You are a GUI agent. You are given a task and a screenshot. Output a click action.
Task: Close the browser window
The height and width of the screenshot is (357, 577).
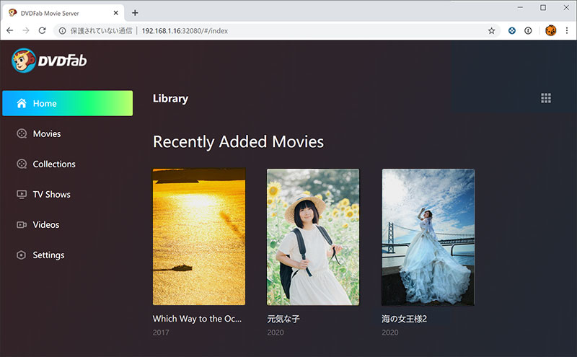[566, 7]
